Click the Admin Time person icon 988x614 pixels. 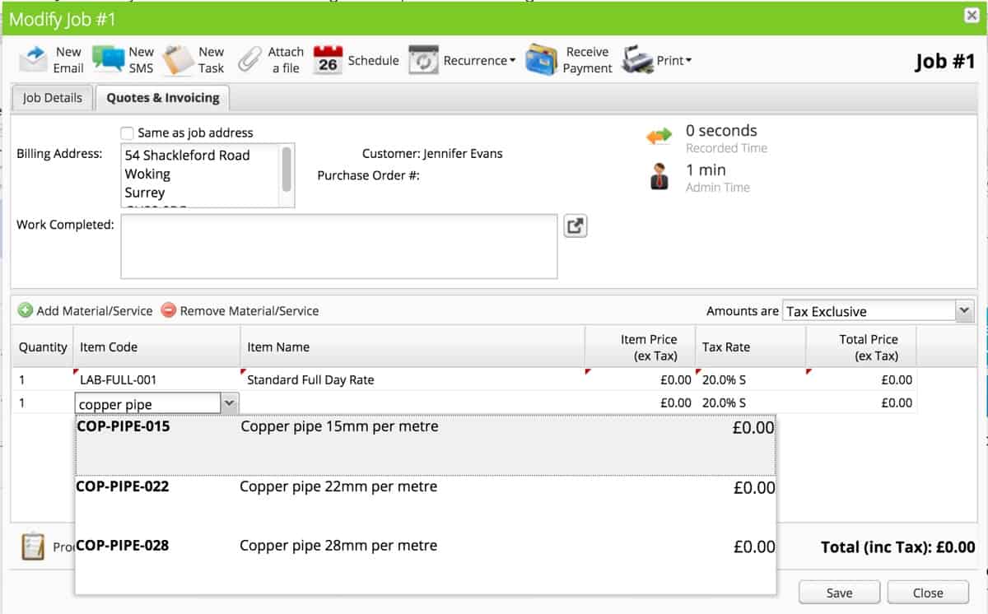click(659, 176)
